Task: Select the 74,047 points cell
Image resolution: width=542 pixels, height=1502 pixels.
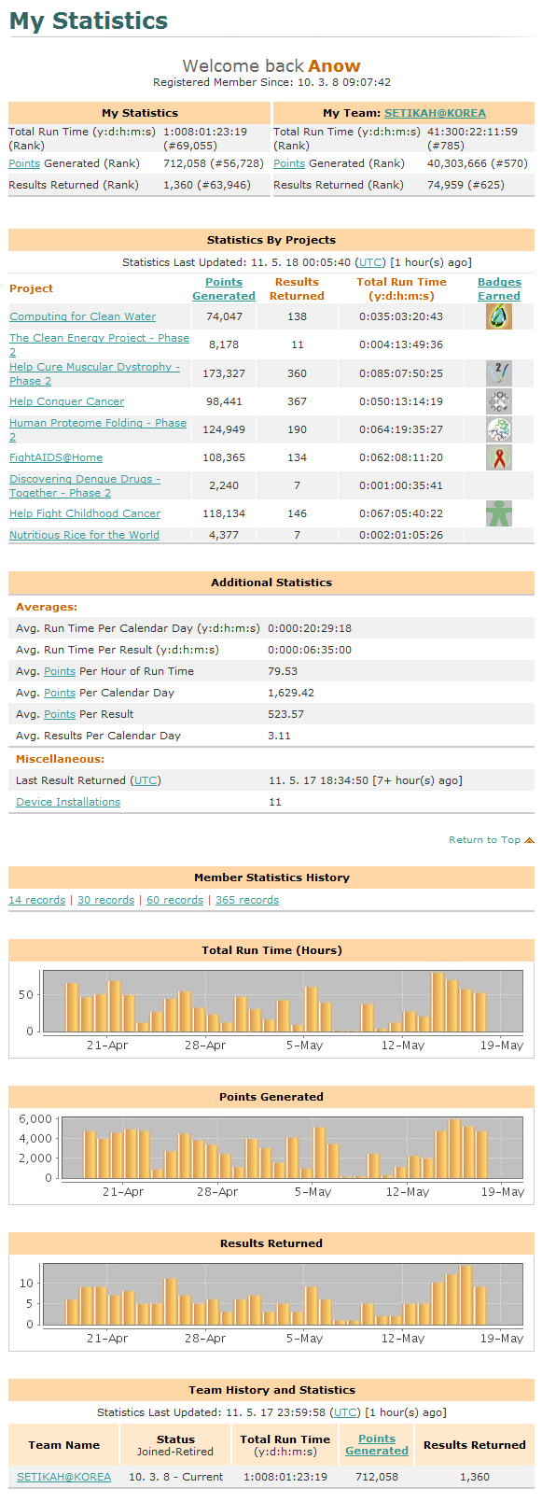Action: [x=224, y=316]
